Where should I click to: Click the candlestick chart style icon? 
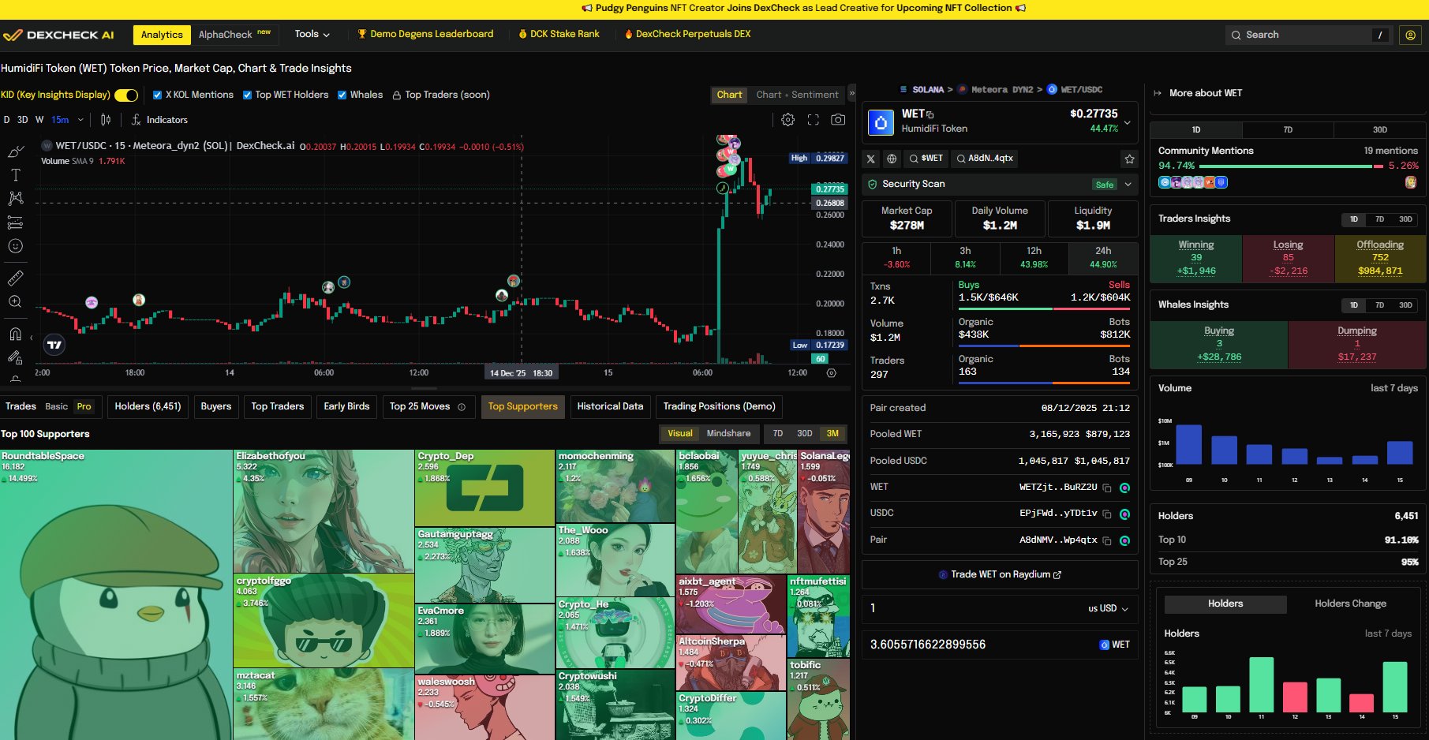[106, 120]
